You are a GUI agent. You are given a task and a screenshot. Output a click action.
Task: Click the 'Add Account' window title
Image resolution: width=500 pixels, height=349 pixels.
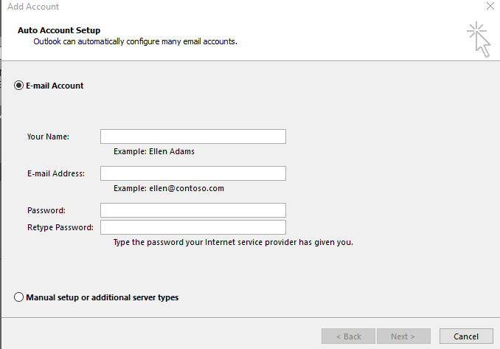[x=33, y=7]
